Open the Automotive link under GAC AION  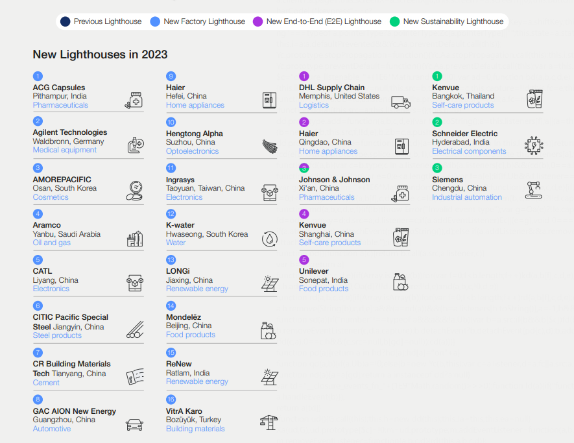point(52,429)
